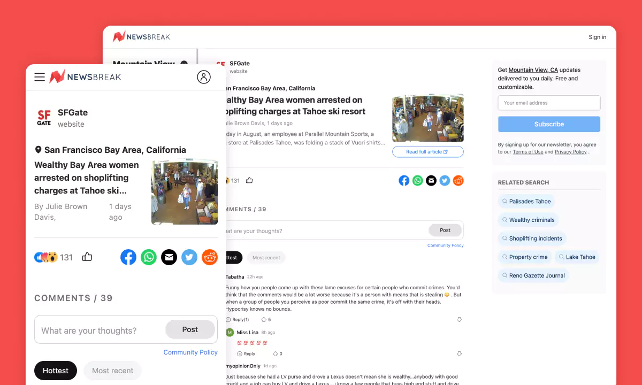Open the Read full article link
The image size is (642, 385).
(427, 152)
